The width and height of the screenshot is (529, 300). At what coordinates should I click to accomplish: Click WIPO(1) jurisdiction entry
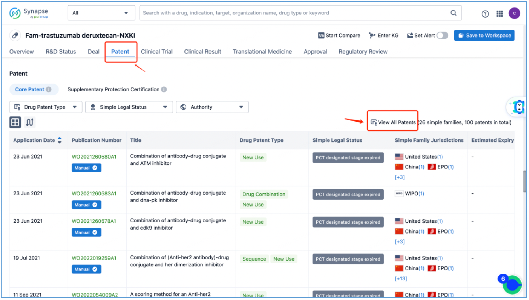(x=410, y=194)
